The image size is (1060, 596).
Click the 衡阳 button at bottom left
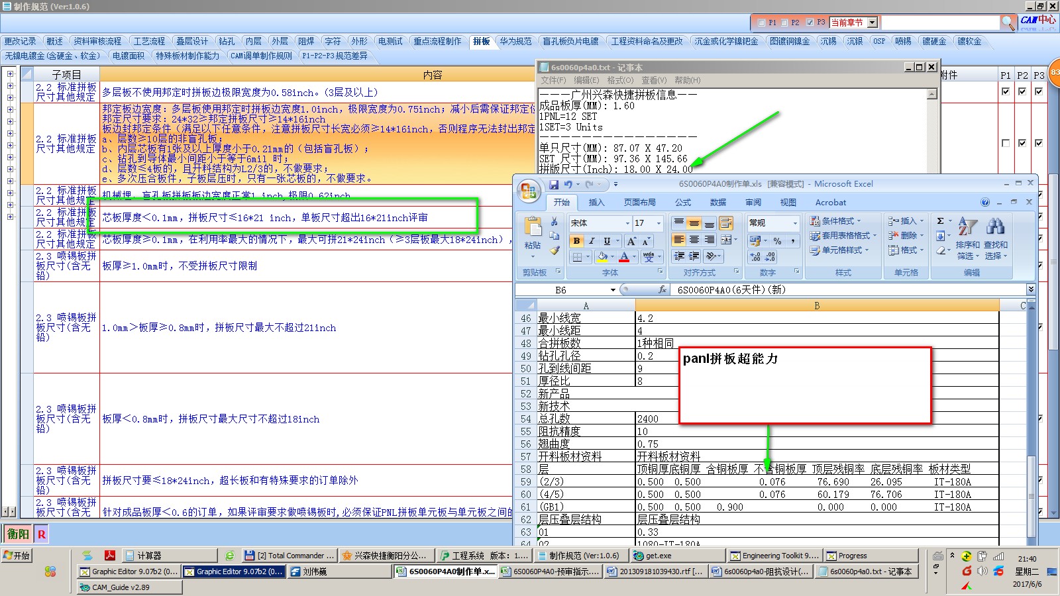(19, 534)
